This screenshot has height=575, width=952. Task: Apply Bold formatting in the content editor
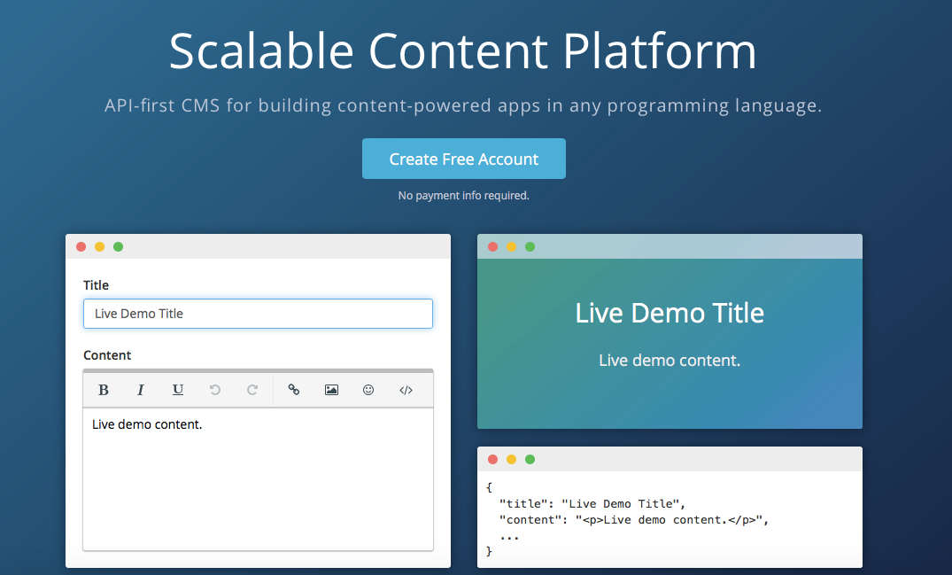tap(104, 390)
